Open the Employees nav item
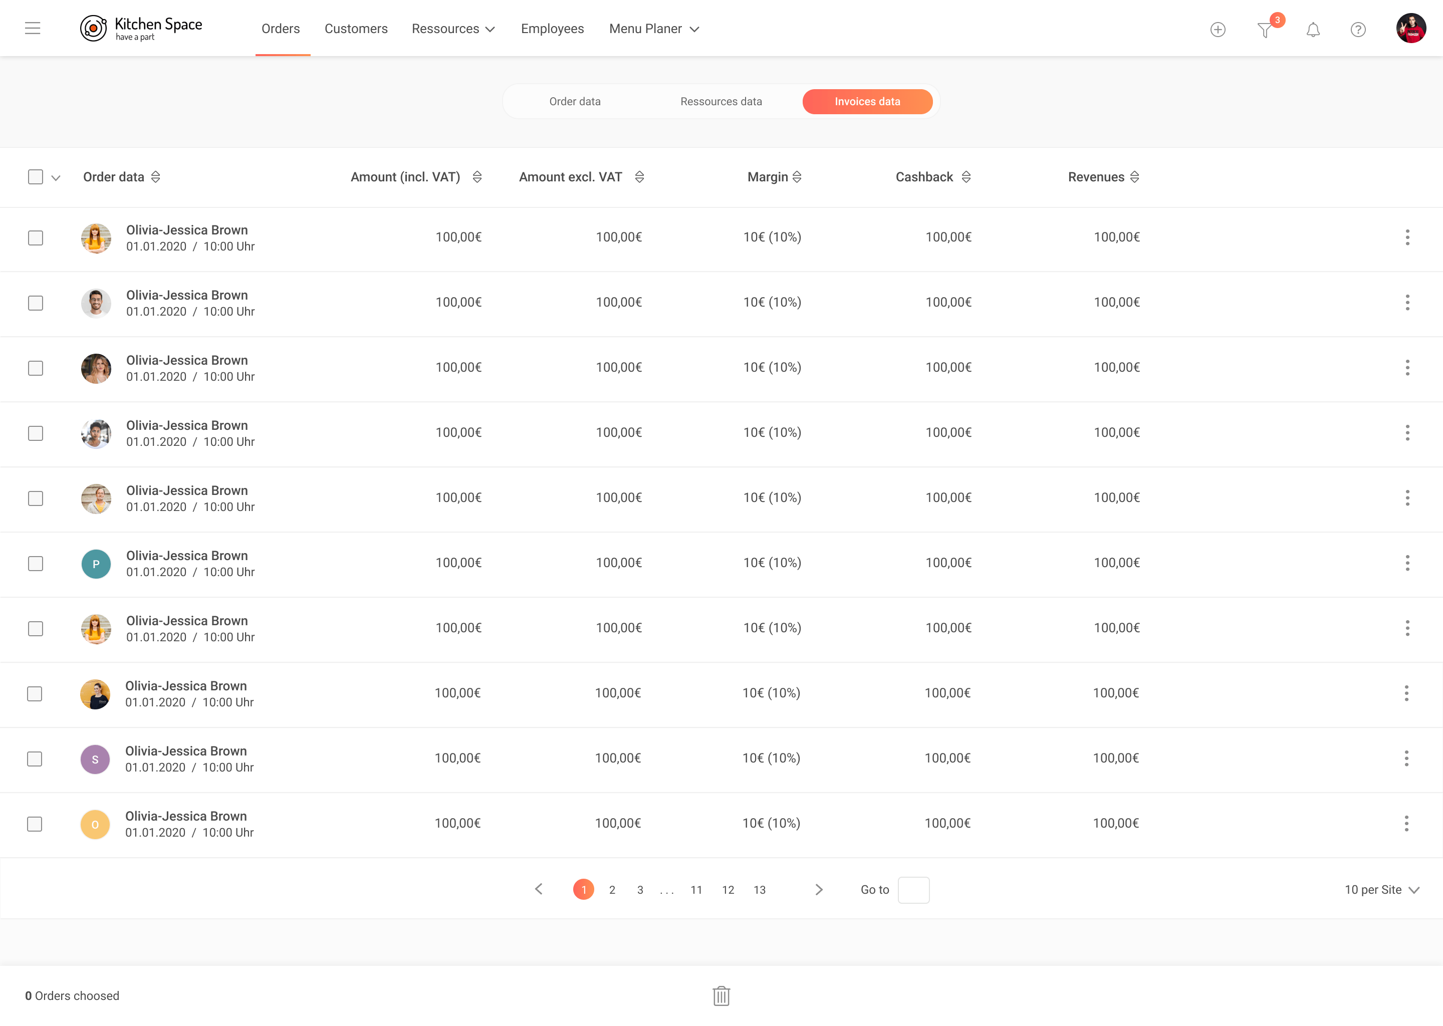The height and width of the screenshot is (1026, 1443). [552, 29]
